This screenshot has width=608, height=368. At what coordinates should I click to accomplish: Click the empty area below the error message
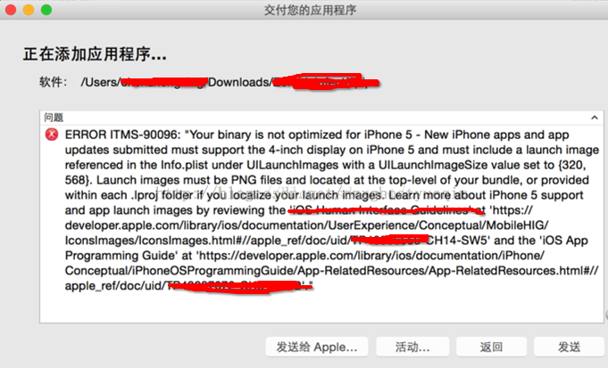pyautogui.click(x=321, y=307)
